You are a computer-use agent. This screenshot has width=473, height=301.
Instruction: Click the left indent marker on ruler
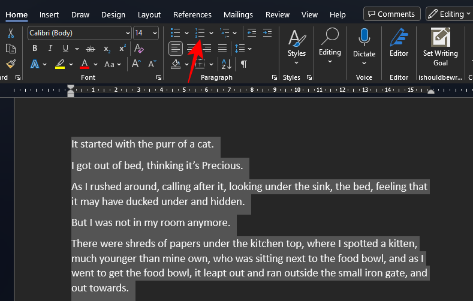pyautogui.click(x=71, y=91)
